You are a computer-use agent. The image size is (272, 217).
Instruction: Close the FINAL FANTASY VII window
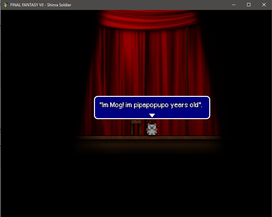coord(264,5)
